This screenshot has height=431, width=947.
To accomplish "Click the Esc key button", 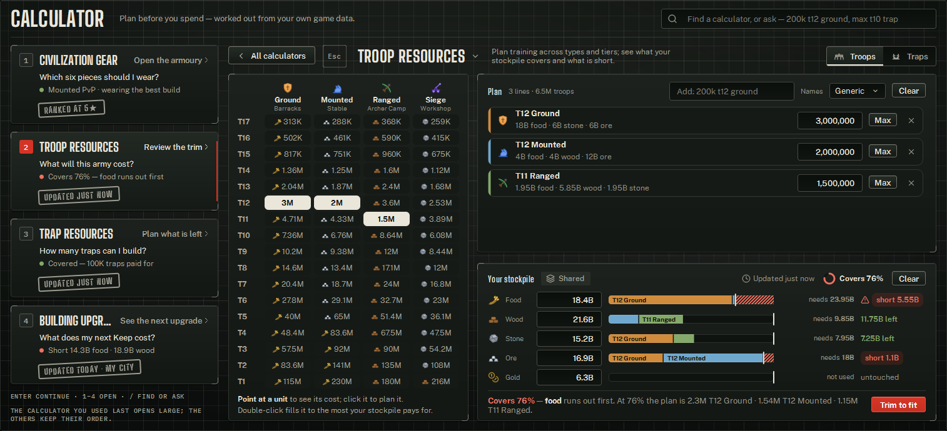I will tap(335, 56).
